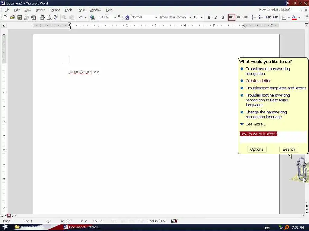Click the Paste toolbar icon
The width and height of the screenshot is (309, 231).
point(72,17)
